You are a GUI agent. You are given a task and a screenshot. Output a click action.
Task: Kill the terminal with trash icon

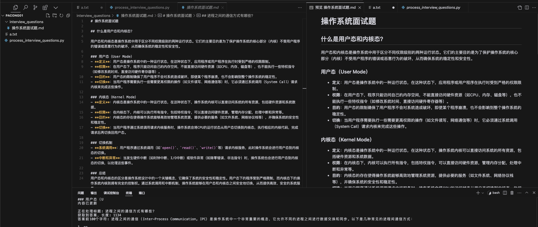pyautogui.click(x=512, y=193)
